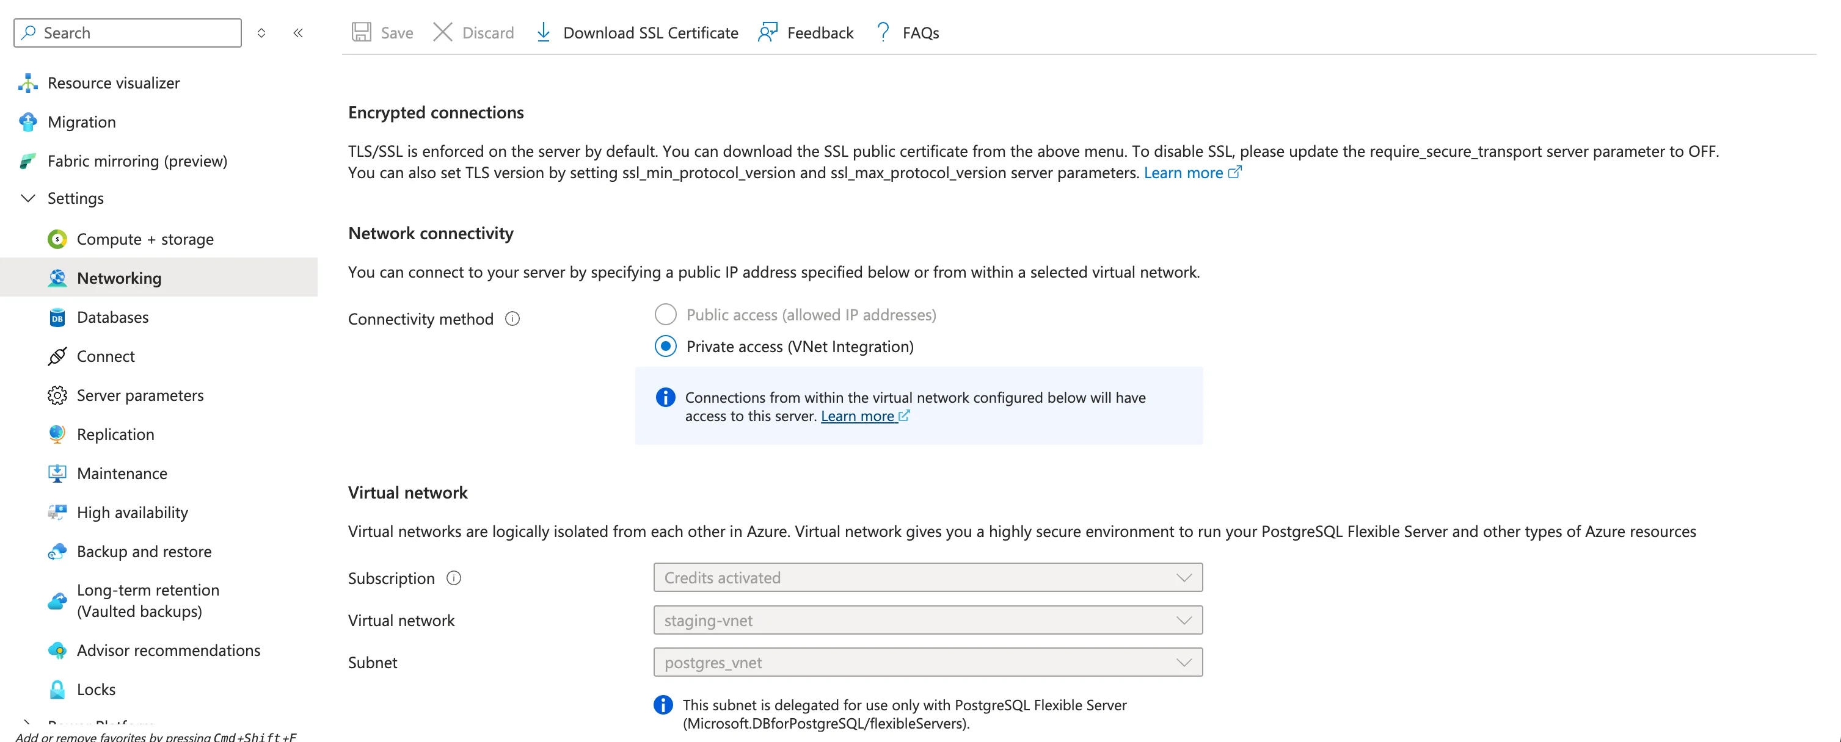Open the Subscription dropdown
The image size is (1841, 742).
pos(927,577)
